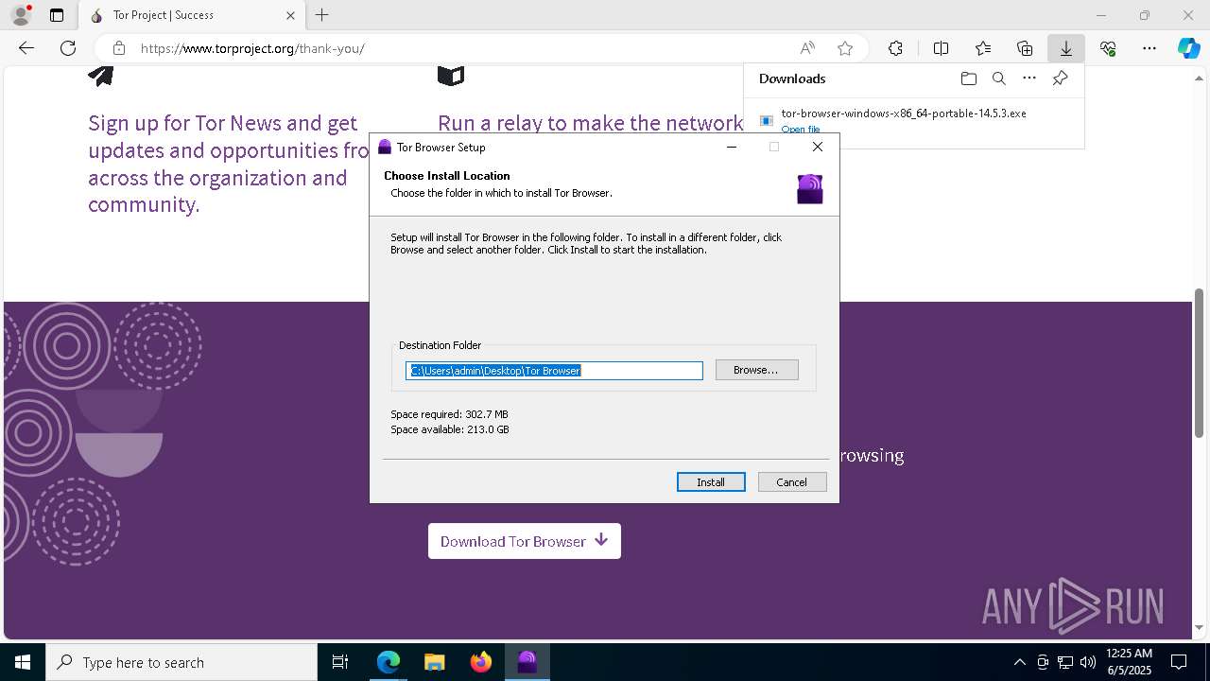Screen dimensions: 1210x681
Task: Open Extensions puzzle icon
Action: pos(895,48)
